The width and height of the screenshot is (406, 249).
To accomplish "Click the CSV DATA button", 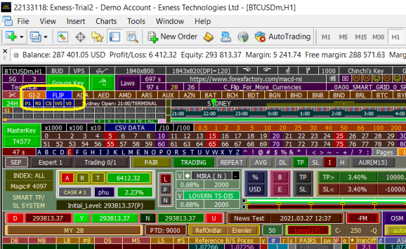I will pyautogui.click(x=130, y=128).
